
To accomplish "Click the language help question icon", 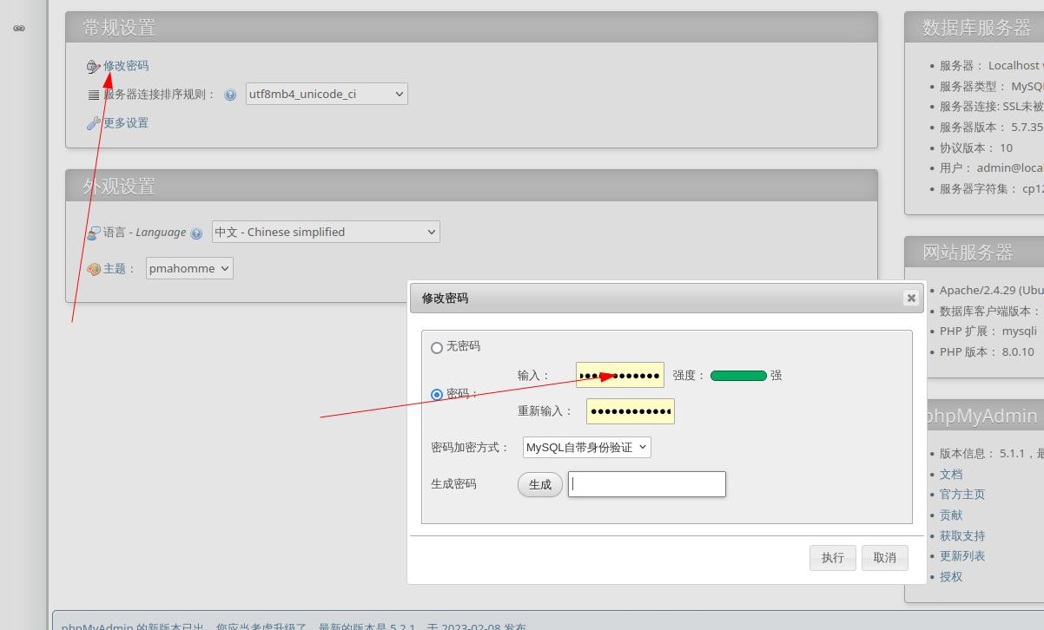I will 196,233.
